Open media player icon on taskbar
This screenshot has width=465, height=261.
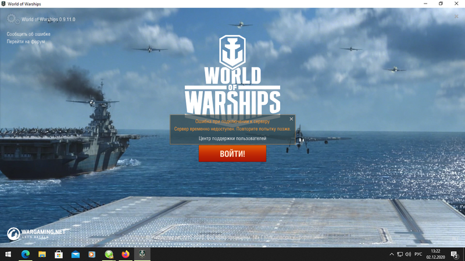(x=92, y=255)
